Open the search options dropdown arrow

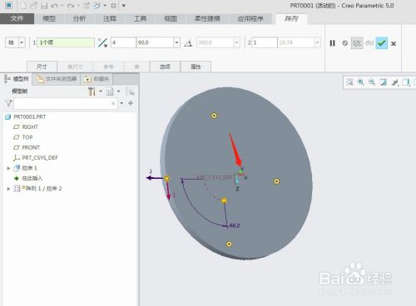point(121,103)
